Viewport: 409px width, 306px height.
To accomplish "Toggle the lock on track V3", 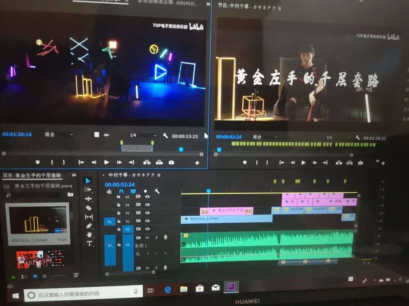I will (119, 213).
